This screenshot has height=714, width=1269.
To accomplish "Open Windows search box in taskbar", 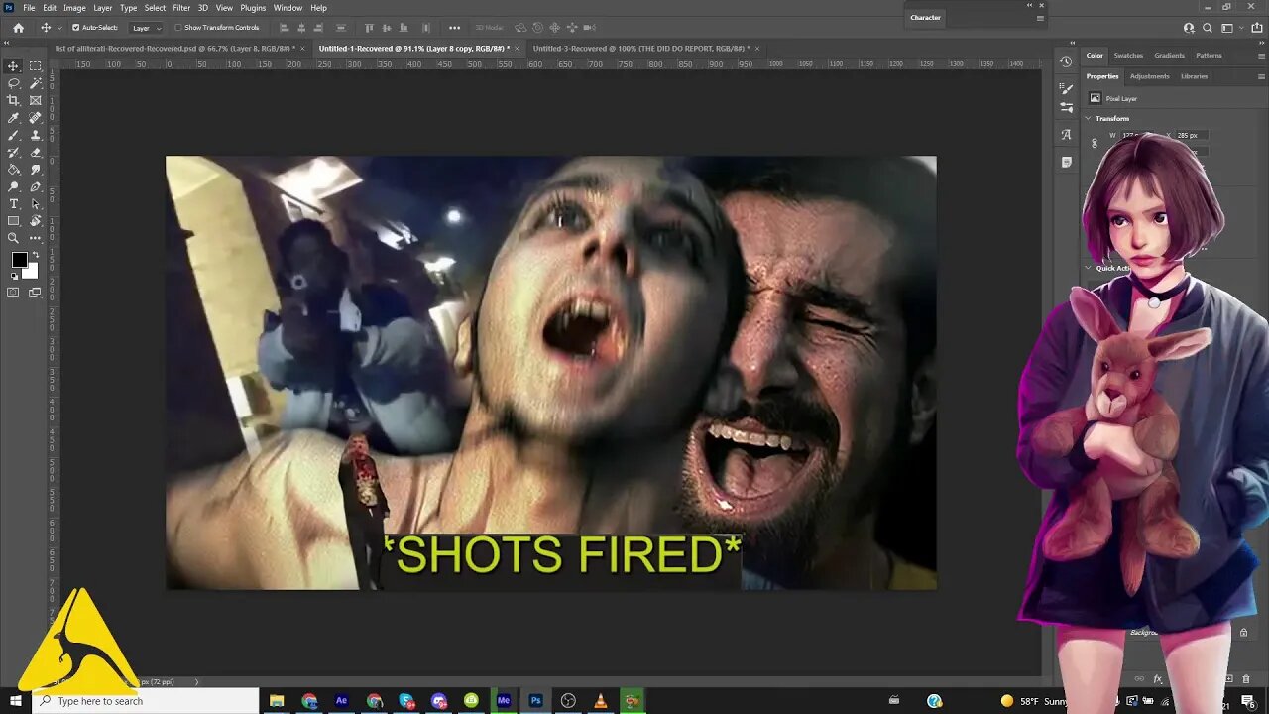I will [147, 701].
